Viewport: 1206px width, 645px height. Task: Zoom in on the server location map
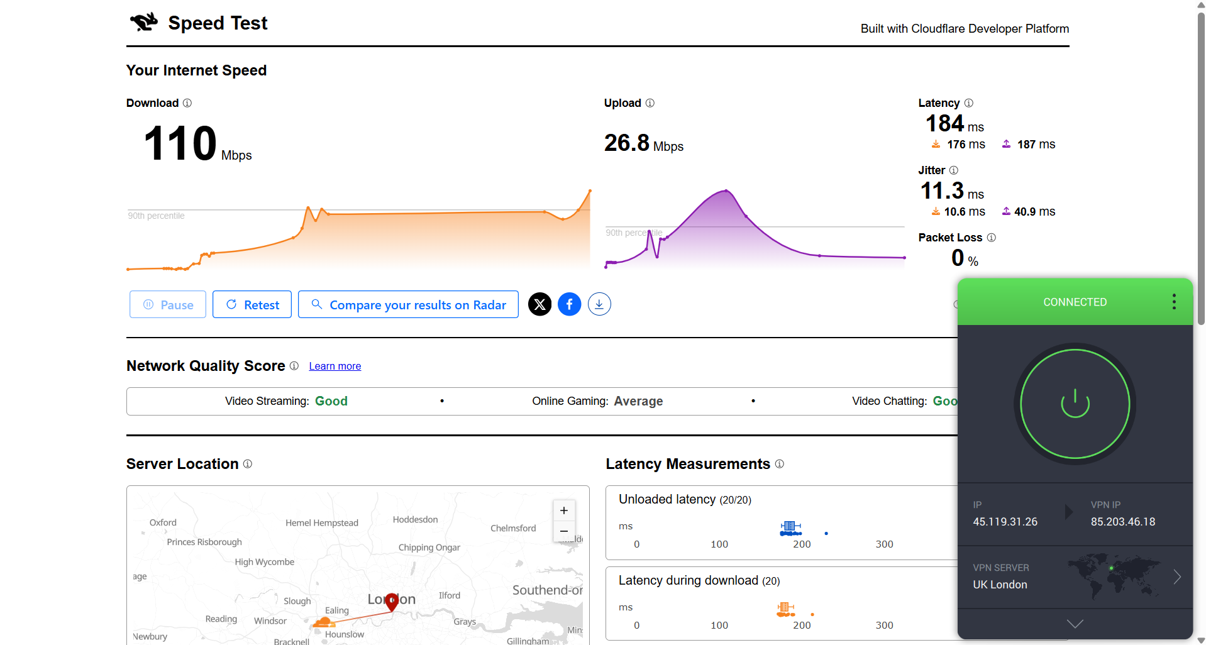tap(563, 510)
